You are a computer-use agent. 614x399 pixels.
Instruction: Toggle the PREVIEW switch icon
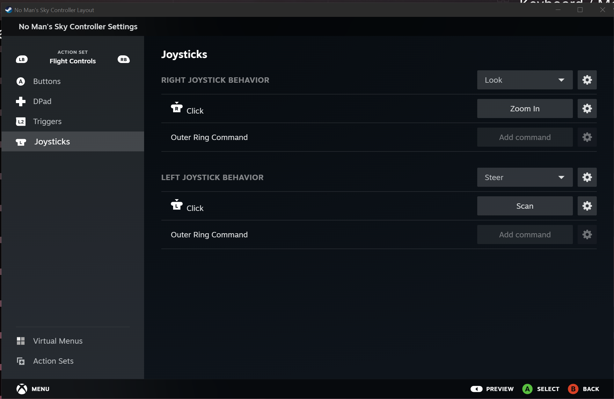tap(476, 389)
